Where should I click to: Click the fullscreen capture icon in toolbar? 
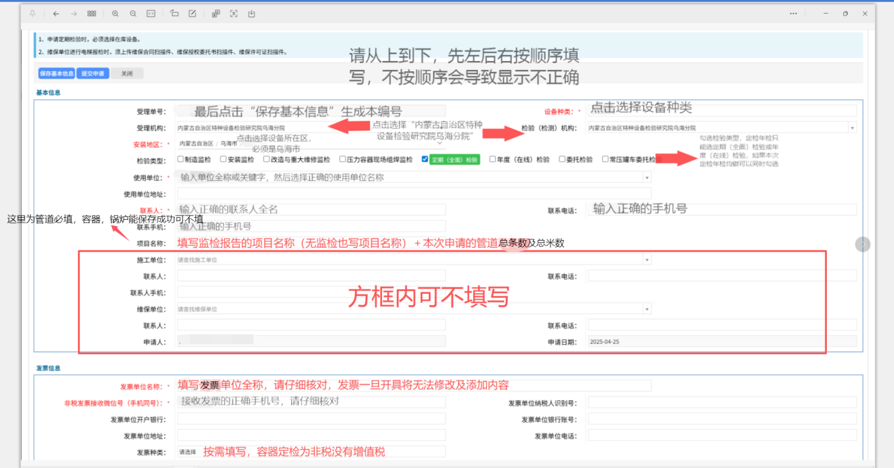(233, 13)
